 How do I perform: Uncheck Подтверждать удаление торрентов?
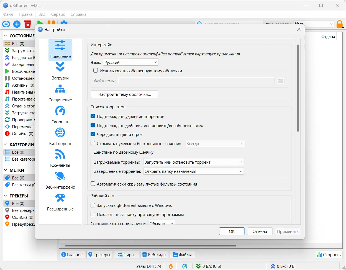[93, 116]
